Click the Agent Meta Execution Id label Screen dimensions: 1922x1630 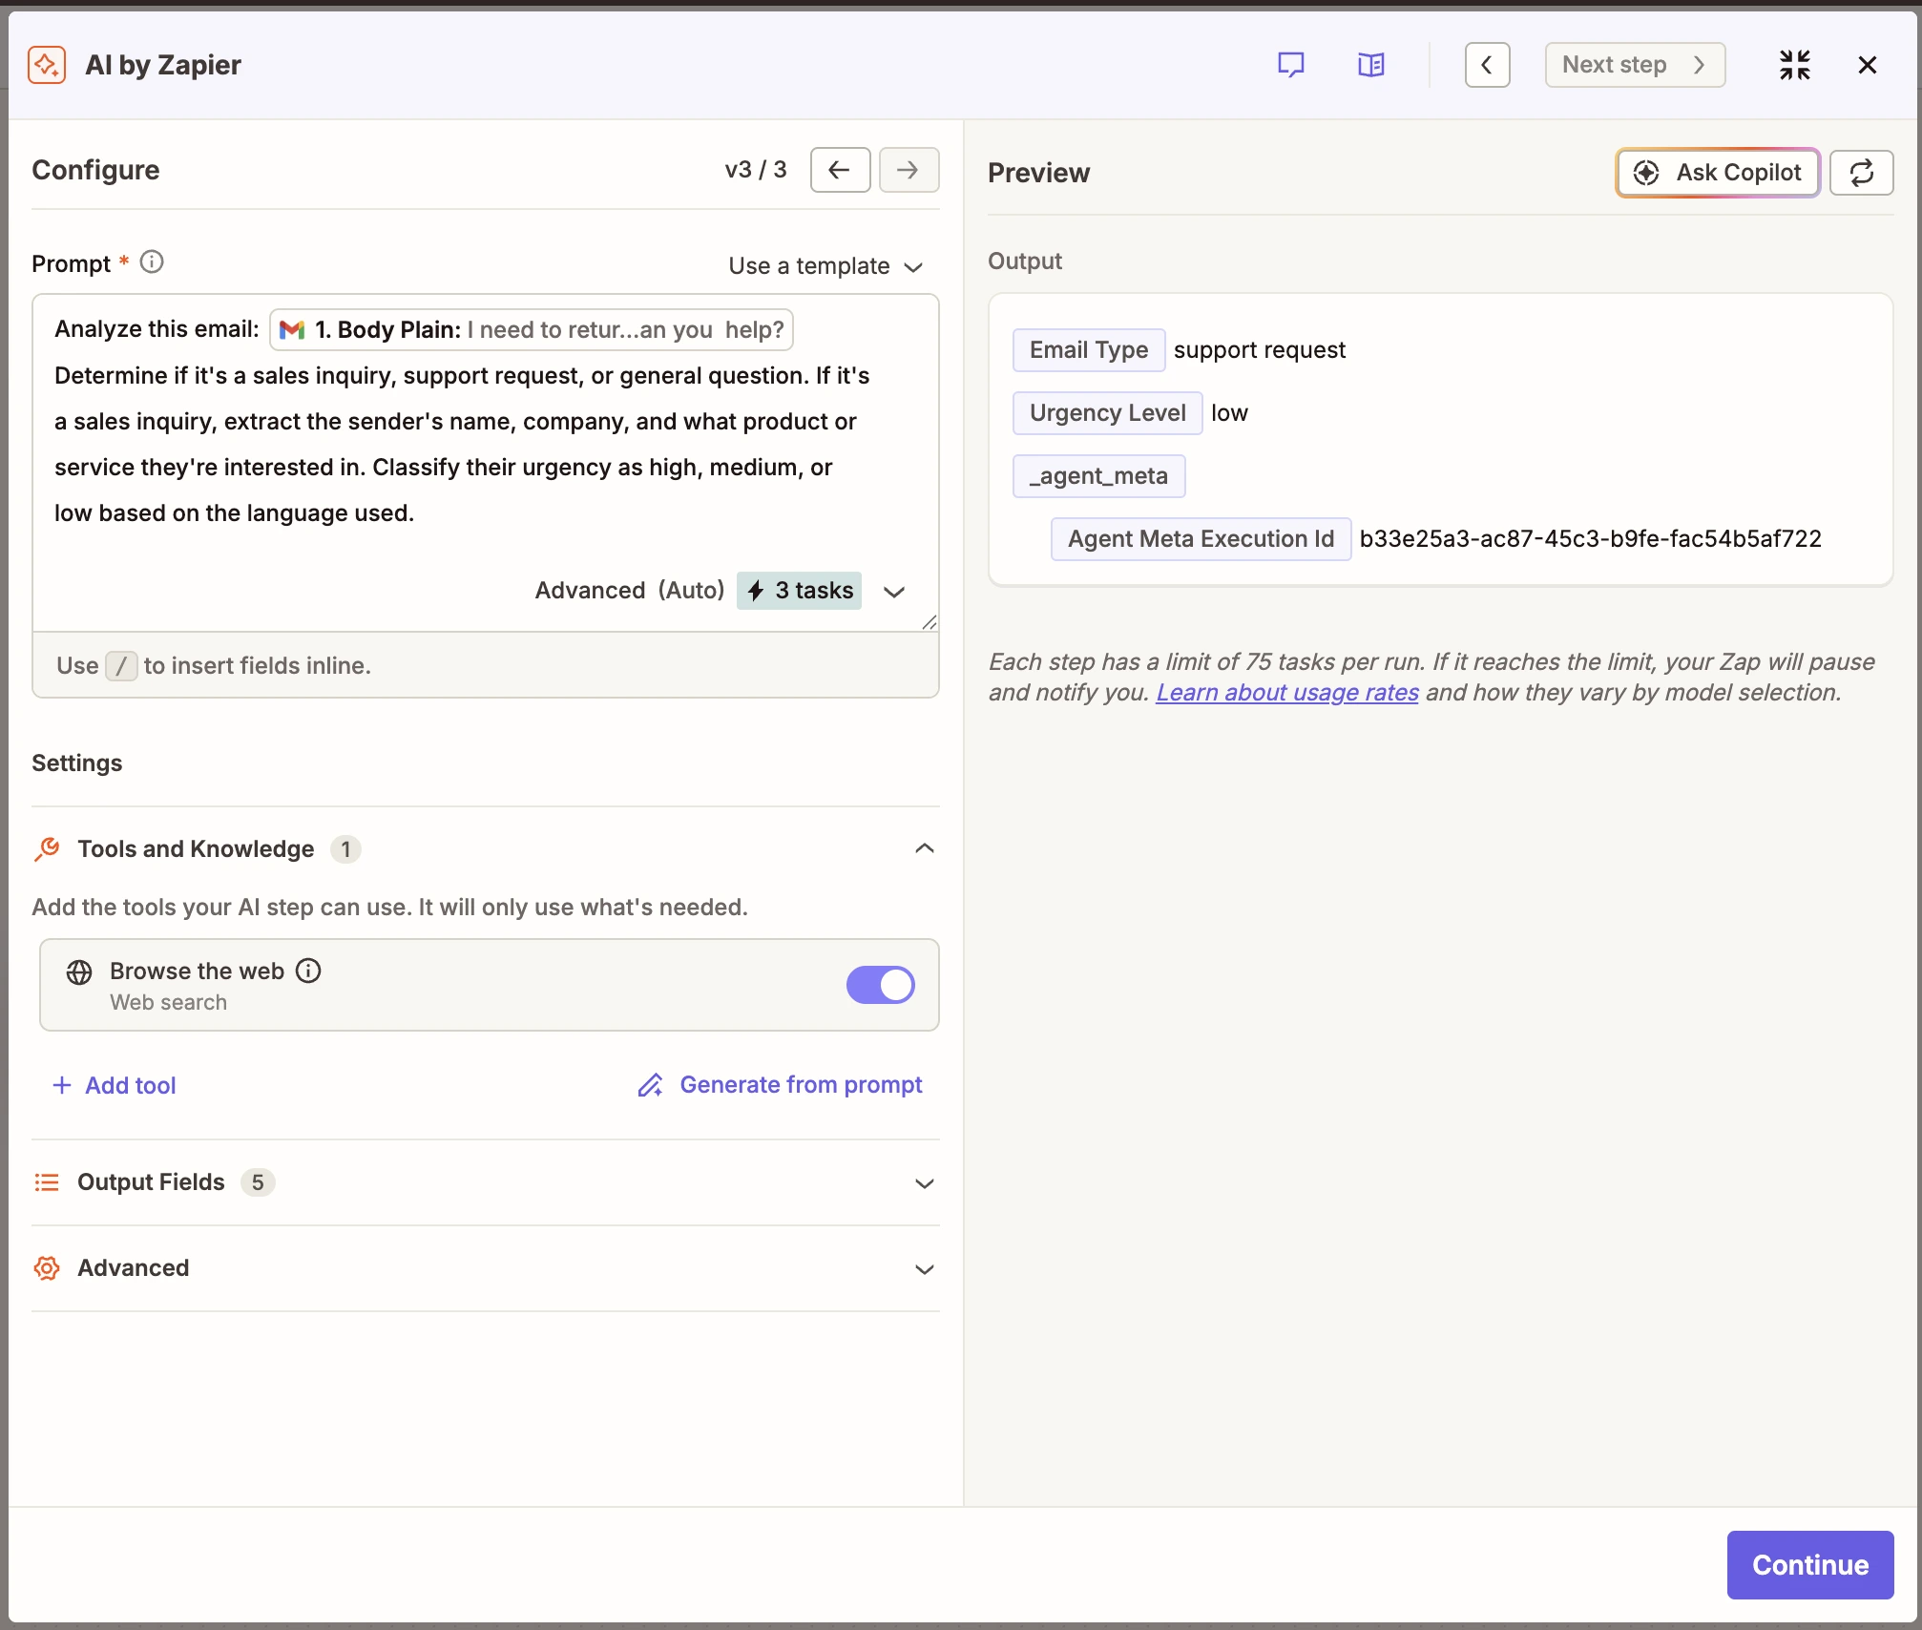point(1201,539)
